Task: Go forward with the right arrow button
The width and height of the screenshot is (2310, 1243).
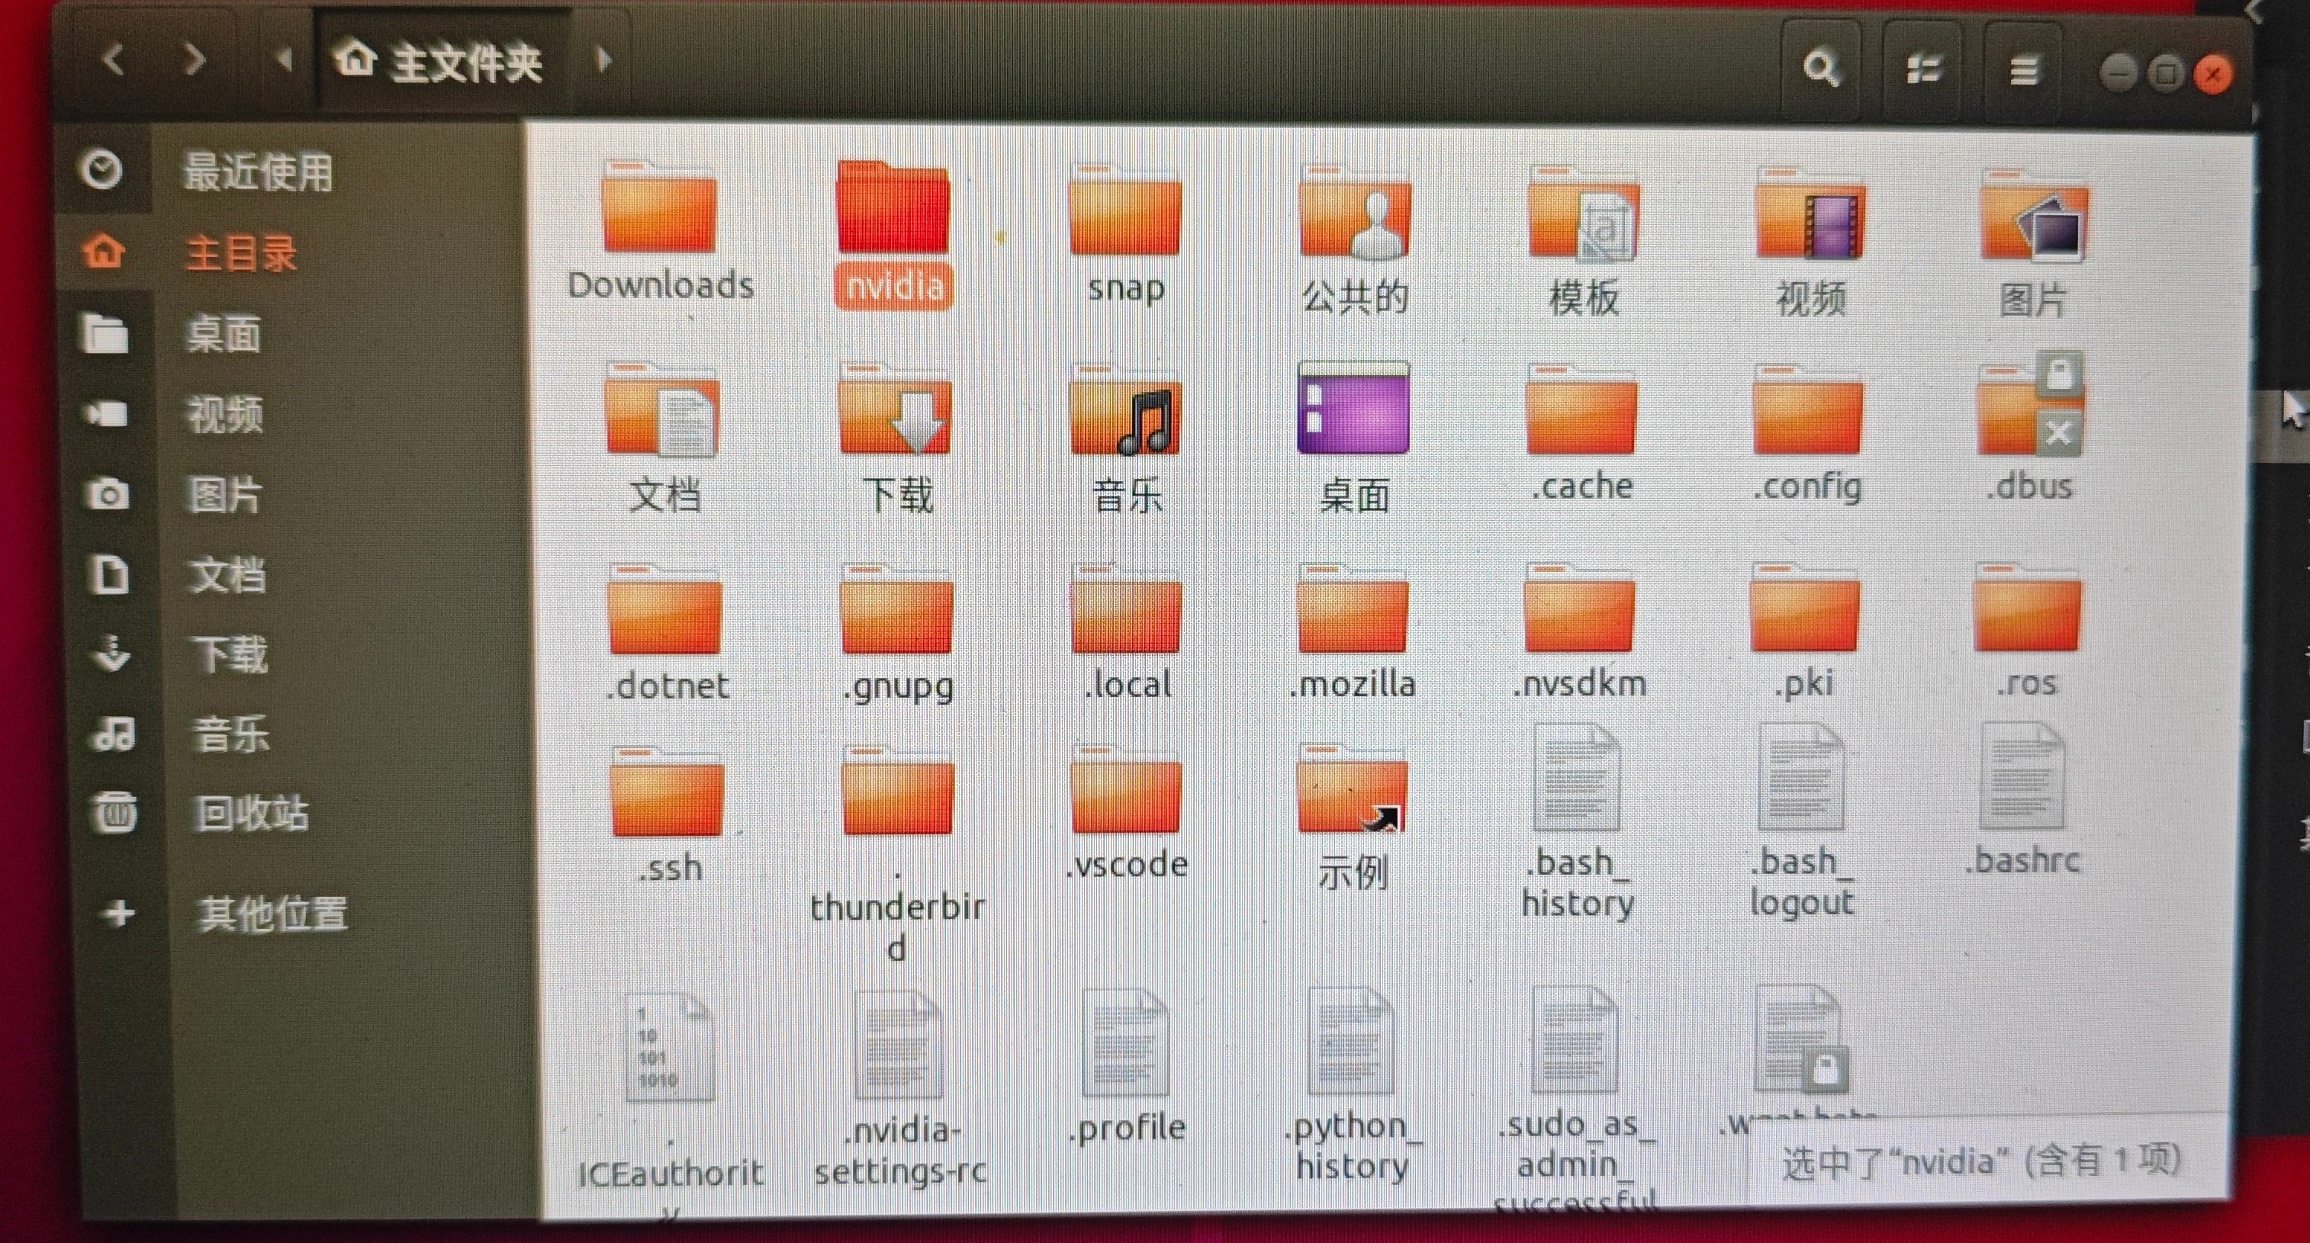Action: click(x=195, y=60)
